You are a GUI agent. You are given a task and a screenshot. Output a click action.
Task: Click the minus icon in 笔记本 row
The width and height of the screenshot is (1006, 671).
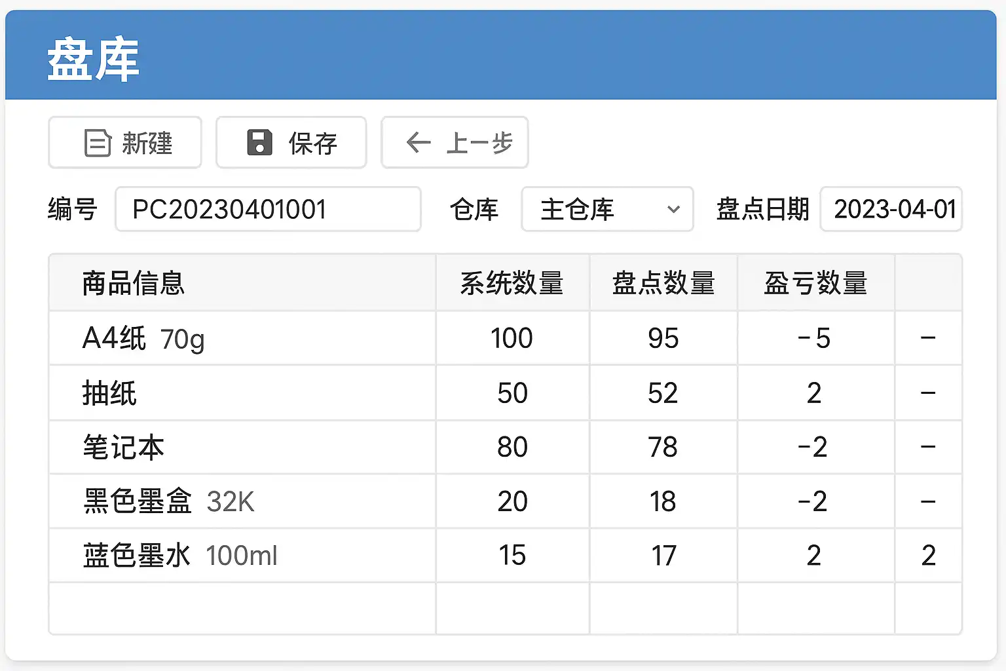[x=927, y=447]
